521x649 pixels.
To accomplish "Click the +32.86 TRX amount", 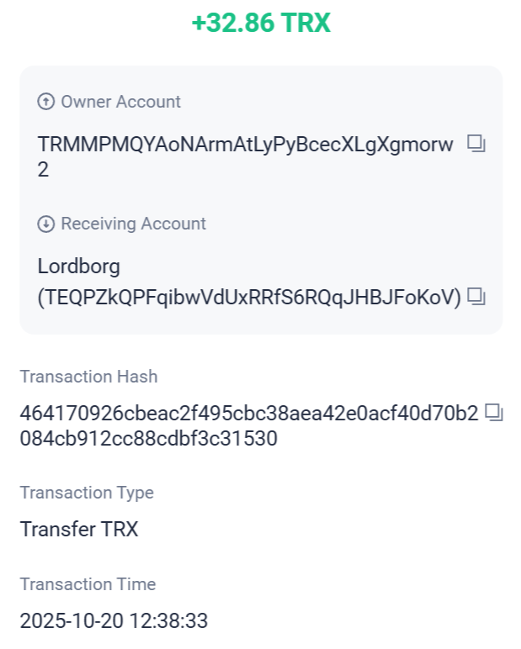I will click(x=261, y=24).
